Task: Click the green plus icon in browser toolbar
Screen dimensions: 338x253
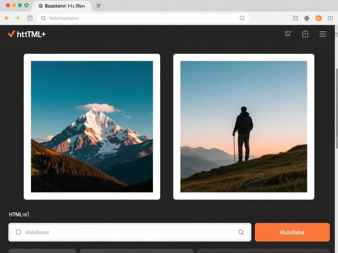Action: click(x=18, y=18)
